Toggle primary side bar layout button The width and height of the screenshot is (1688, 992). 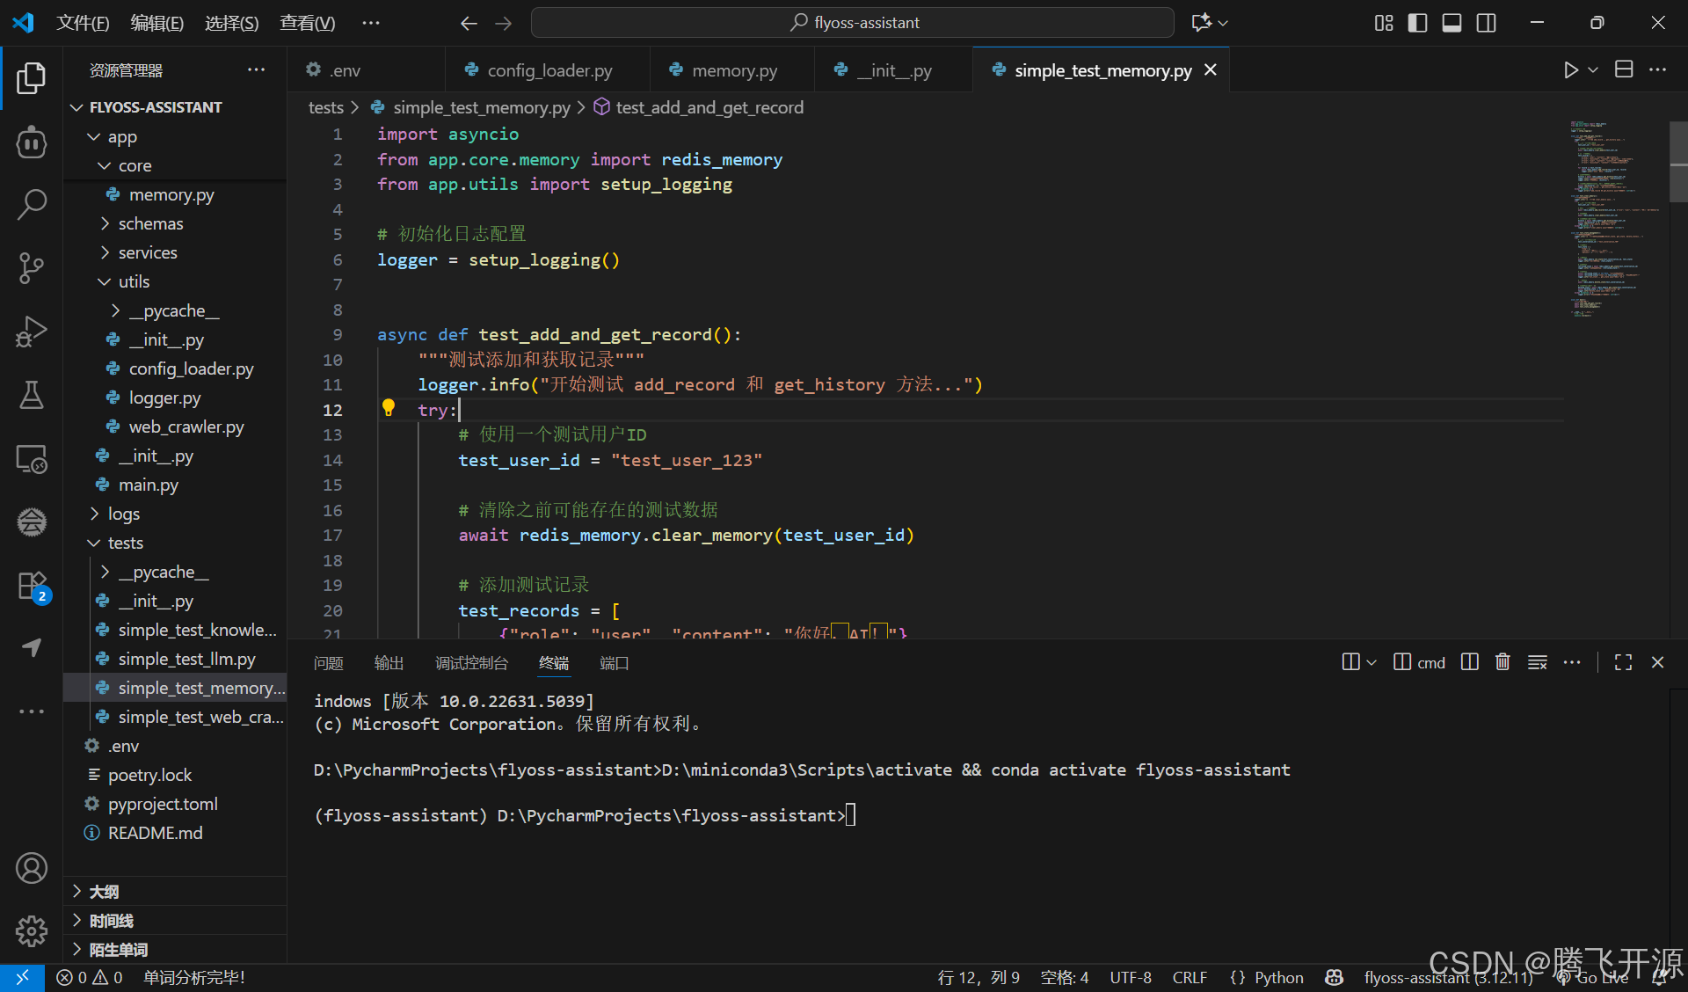coord(1417,23)
